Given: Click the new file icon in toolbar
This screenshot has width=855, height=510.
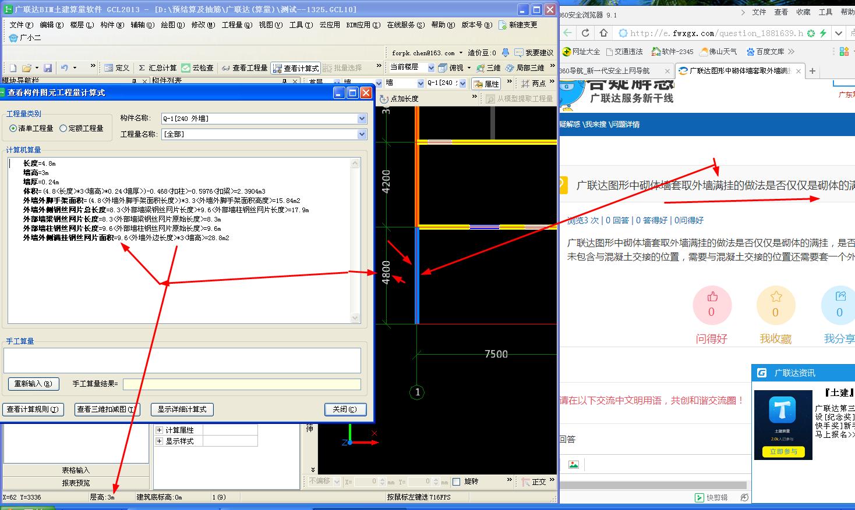Looking at the screenshot, I should pyautogui.click(x=13, y=68).
